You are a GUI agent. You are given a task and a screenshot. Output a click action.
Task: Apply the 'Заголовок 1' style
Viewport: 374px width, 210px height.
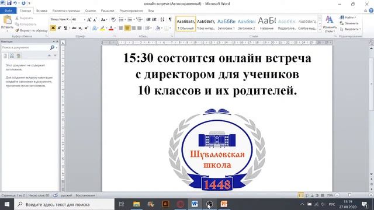coord(226,24)
